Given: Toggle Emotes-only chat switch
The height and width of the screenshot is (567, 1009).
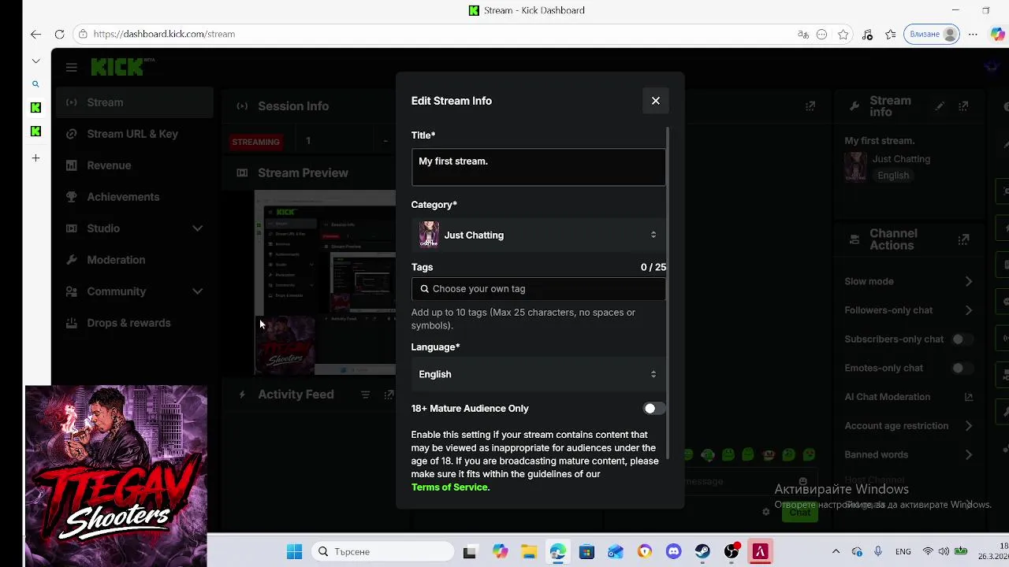Looking at the screenshot, I should click(962, 368).
